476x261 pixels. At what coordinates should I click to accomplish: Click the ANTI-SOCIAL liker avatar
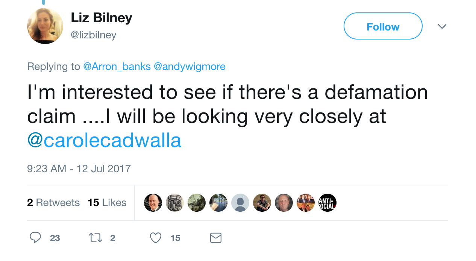tap(327, 203)
